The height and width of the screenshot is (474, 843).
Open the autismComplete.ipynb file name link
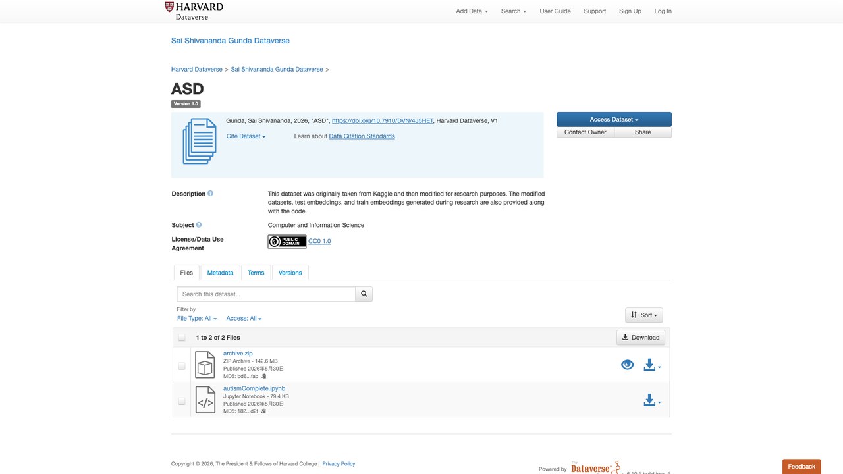coord(254,388)
